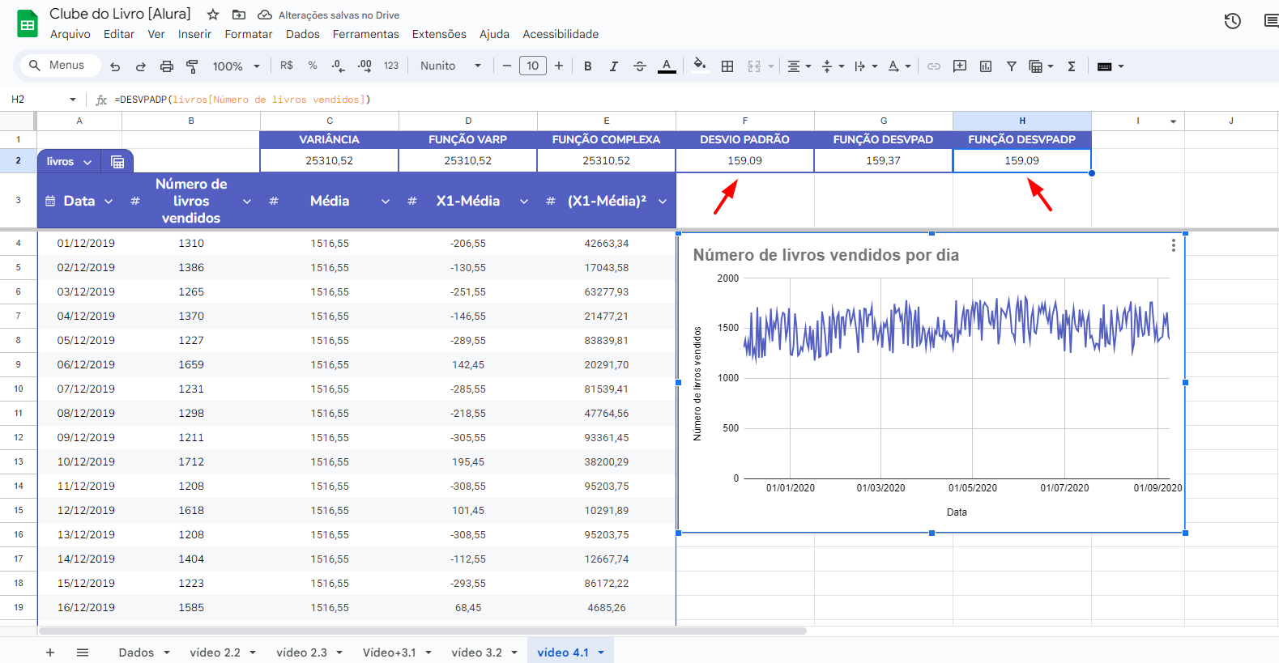Open fill color picker
1279x663 pixels.
tap(700, 66)
